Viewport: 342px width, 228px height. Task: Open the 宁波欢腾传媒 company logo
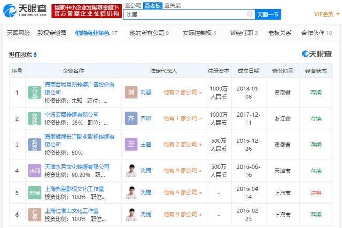click(35, 119)
